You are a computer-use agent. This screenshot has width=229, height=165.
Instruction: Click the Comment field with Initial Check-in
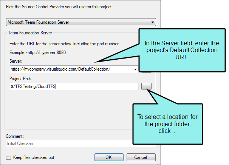coord(70,143)
